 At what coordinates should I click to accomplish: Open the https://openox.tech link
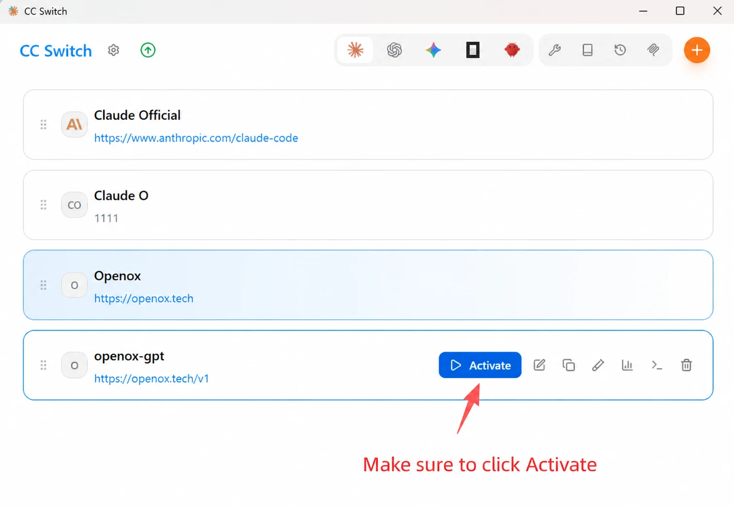(x=144, y=298)
